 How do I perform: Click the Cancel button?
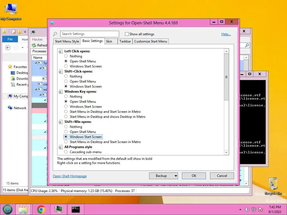pos(222,176)
